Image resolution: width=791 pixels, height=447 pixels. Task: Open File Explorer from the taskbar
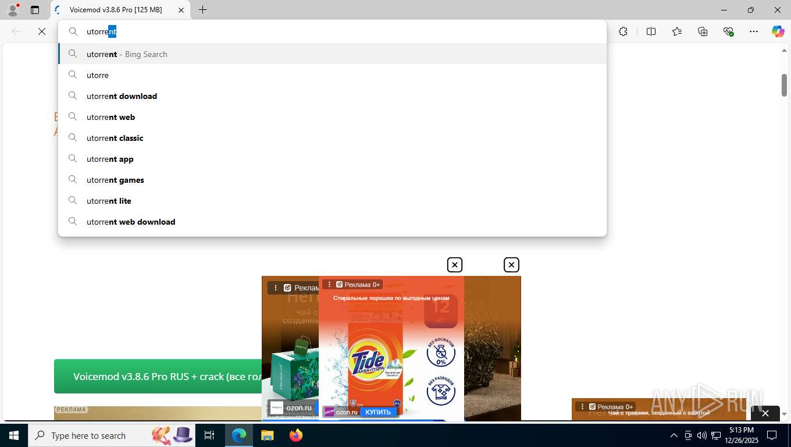coord(267,435)
